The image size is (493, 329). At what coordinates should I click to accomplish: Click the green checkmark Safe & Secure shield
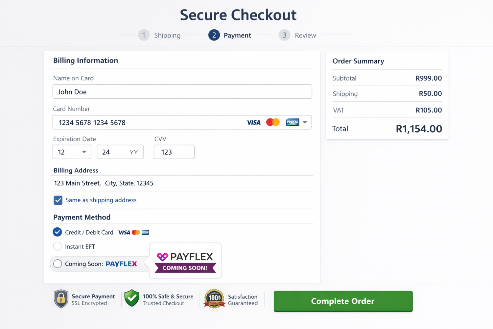(x=132, y=298)
